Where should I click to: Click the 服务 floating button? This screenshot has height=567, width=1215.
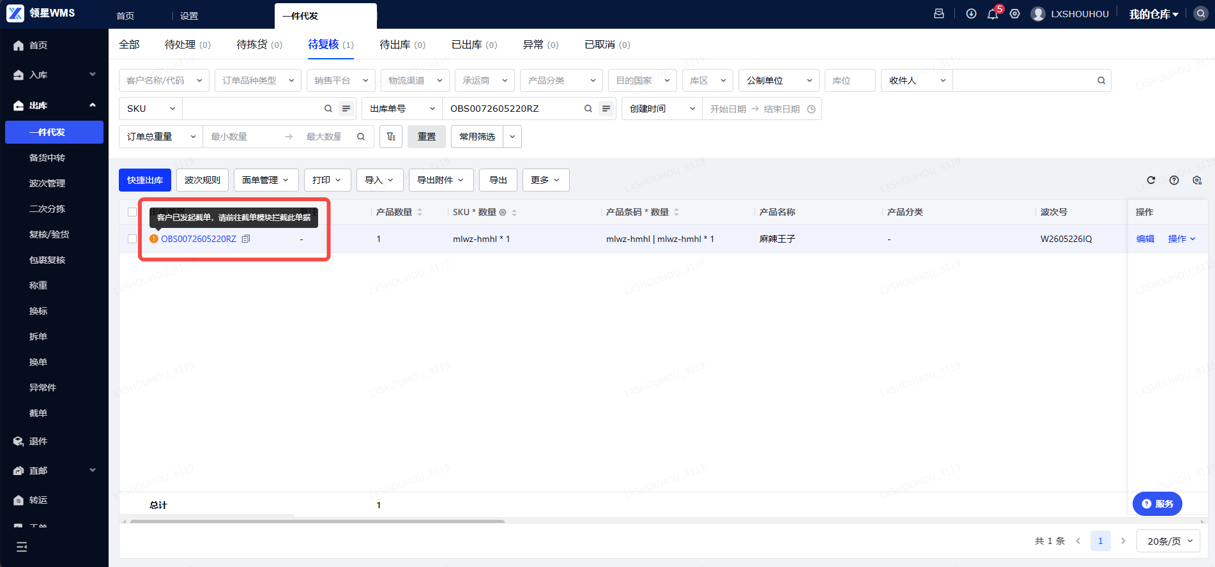(x=1158, y=504)
